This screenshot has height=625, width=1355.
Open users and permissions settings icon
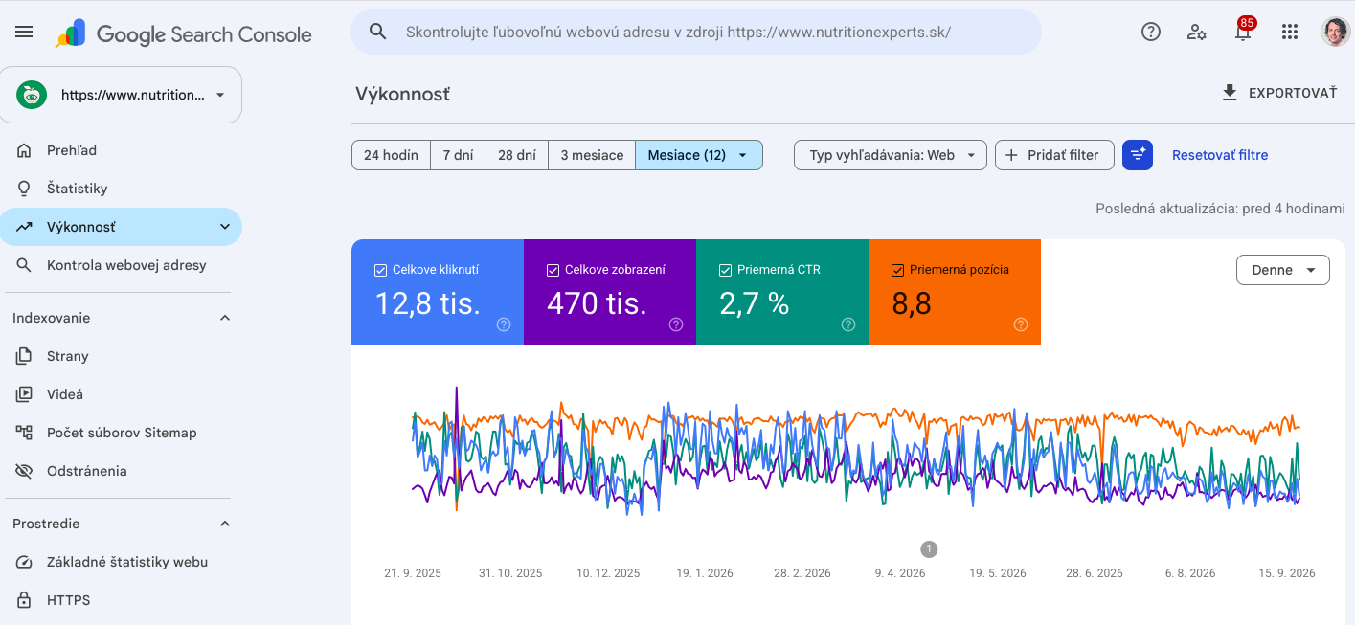click(x=1197, y=32)
